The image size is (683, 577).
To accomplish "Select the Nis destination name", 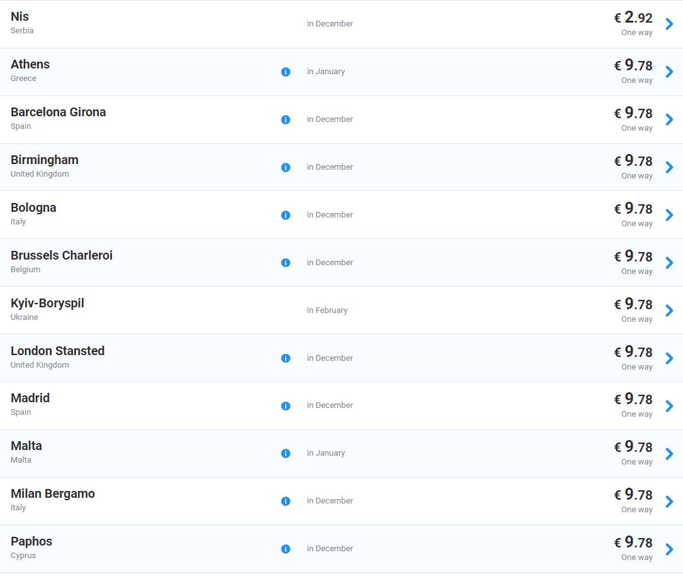I will coord(20,17).
